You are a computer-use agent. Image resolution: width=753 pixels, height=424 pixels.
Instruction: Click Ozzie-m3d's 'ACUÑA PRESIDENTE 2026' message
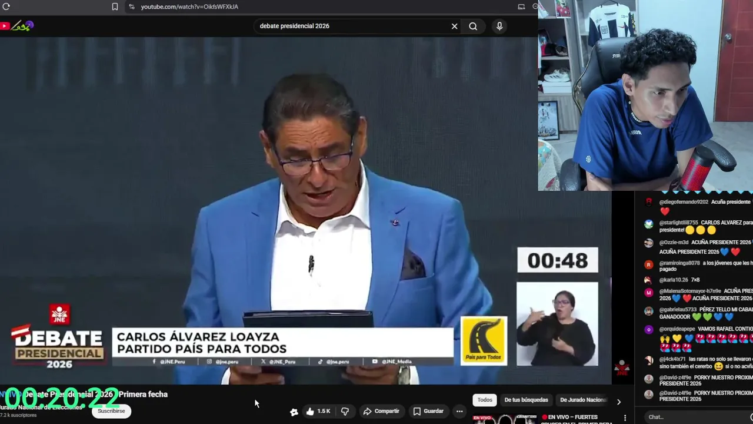[705, 247]
